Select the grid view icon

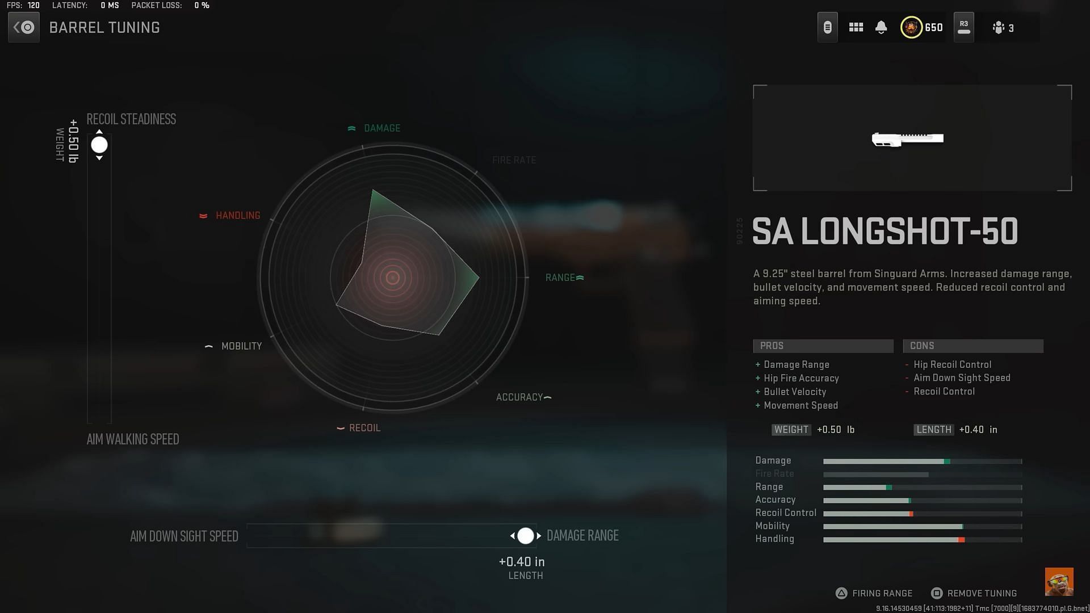[x=856, y=27]
